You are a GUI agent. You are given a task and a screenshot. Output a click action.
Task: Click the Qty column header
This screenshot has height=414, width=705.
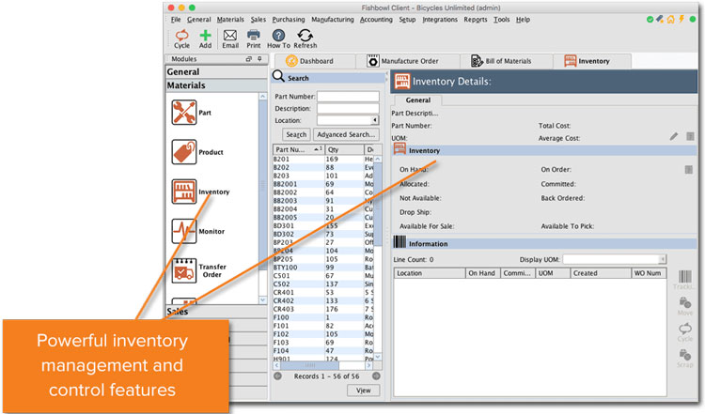(344, 149)
